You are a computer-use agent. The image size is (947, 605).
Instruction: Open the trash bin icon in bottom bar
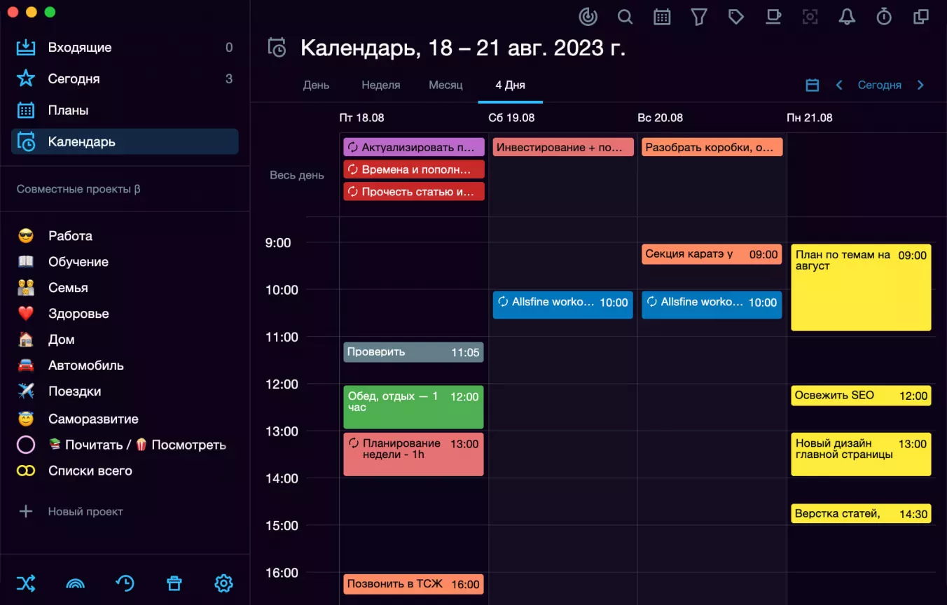coord(174,583)
